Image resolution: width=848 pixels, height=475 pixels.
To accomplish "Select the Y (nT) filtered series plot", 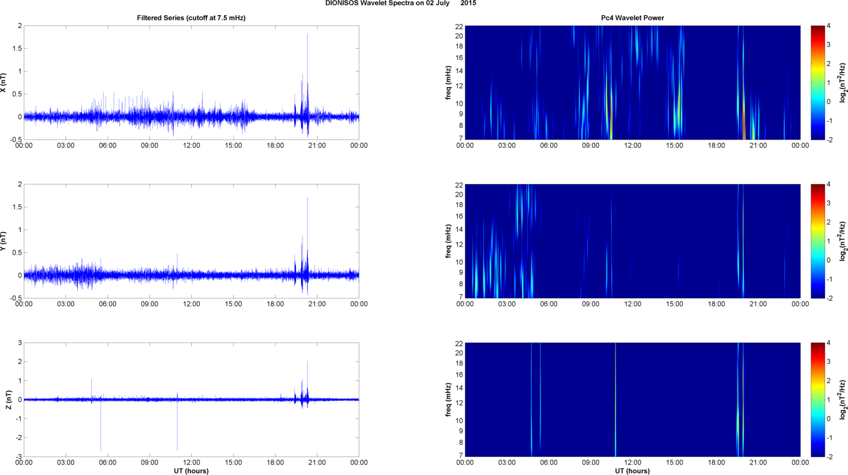I will (x=191, y=241).
